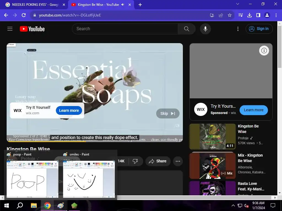Click Mix - Kingston Be Wise title text
282x211 pixels.
[x=250, y=158]
